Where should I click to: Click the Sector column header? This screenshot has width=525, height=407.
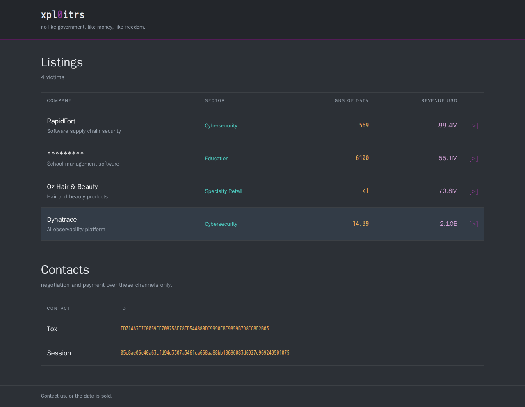(x=215, y=100)
